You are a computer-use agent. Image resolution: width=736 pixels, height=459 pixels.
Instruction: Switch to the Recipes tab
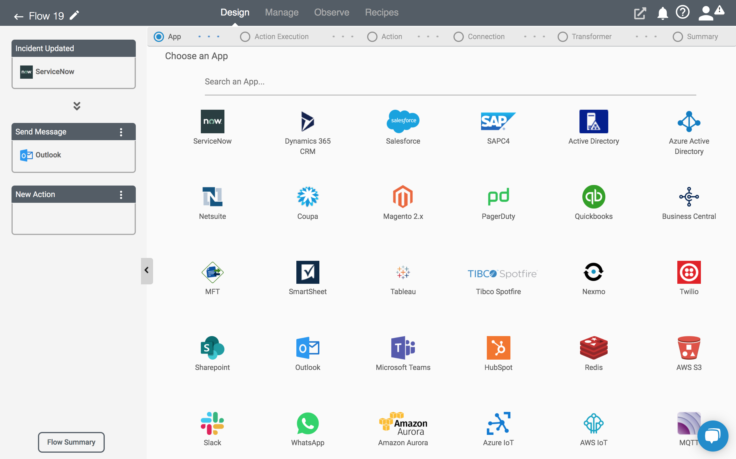[382, 12]
